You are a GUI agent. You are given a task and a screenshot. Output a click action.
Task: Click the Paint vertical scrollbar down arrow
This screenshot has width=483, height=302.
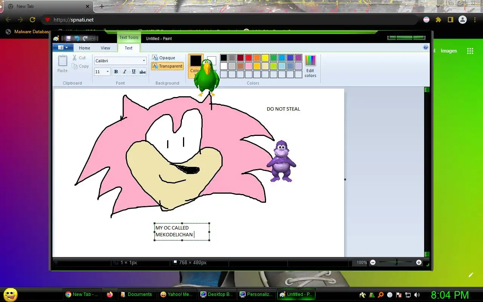pyautogui.click(x=427, y=254)
